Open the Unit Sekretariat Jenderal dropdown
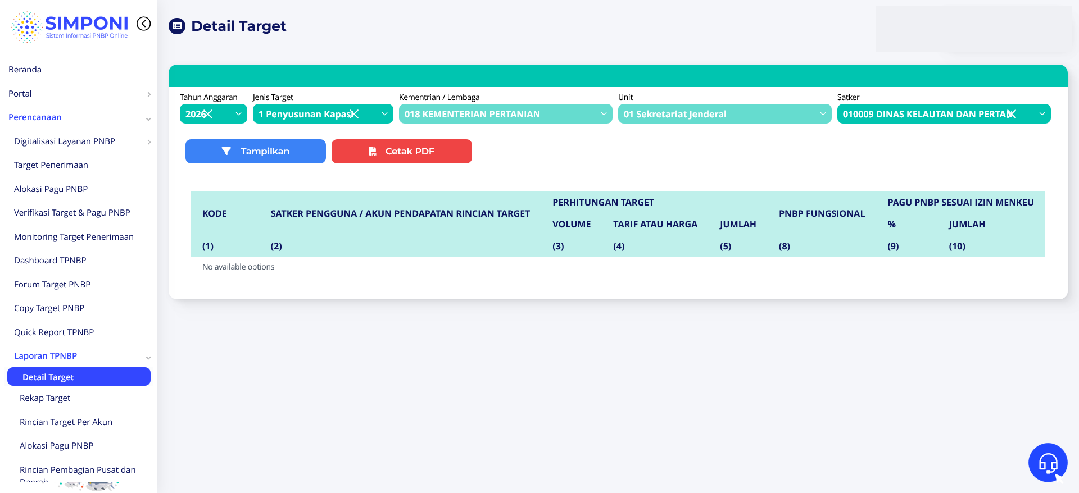Screen dimensions: 1079x493 click(x=724, y=114)
